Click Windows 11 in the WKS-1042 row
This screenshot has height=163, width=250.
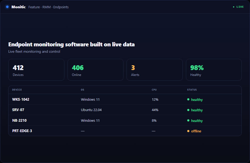pos(90,99)
